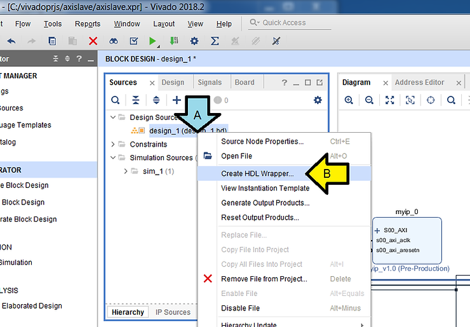This screenshot has height=327, width=470.
Task: Click the Zoom Out icon in Diagram toolbar
Action: 369,100
